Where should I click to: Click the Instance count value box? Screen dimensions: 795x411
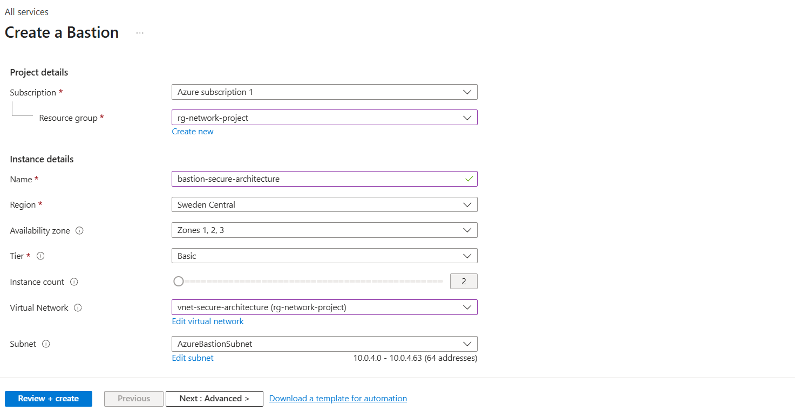pyautogui.click(x=464, y=282)
